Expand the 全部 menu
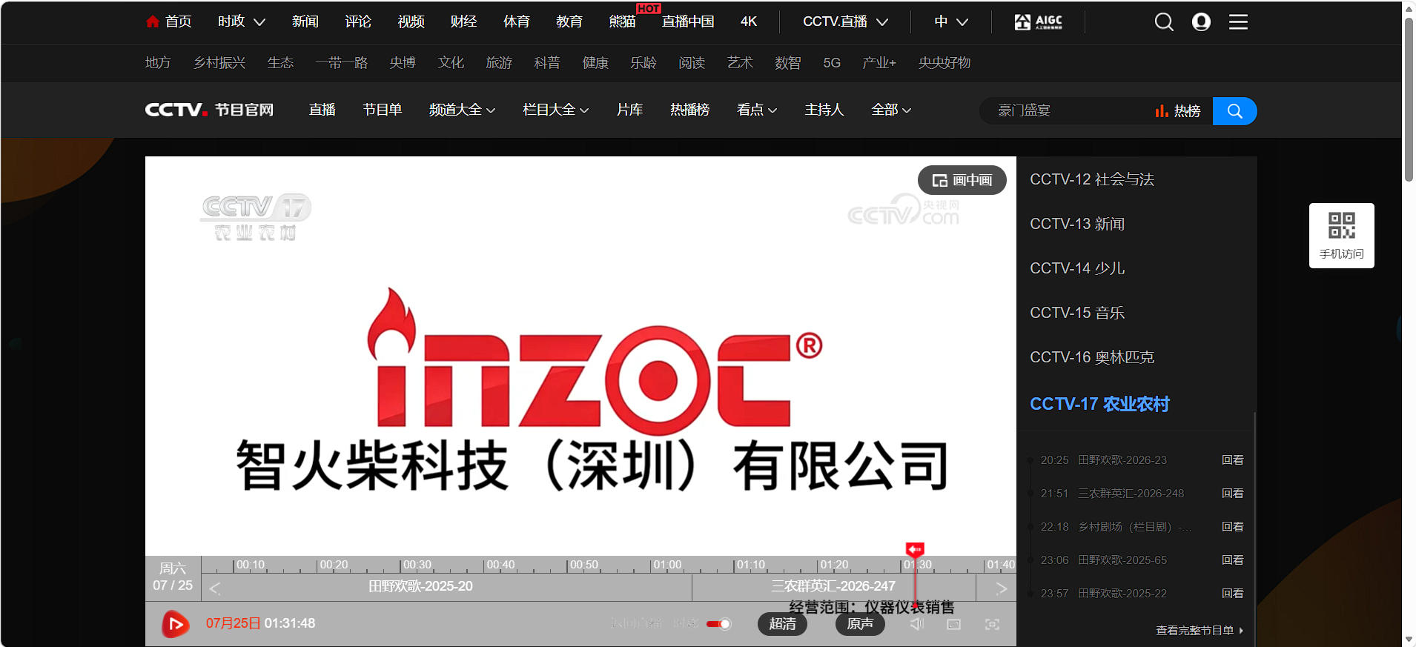Screen dimensions: 1416x647 (891, 110)
